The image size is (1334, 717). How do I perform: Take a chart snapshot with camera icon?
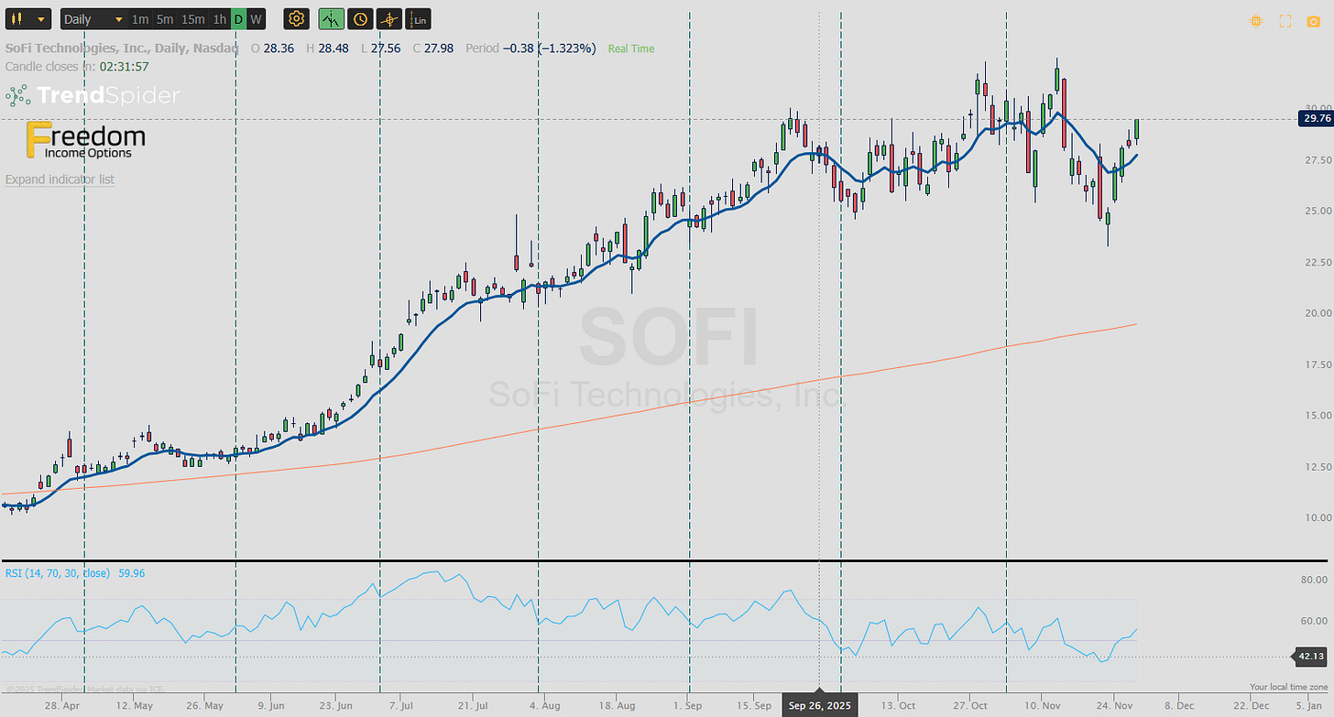(1313, 21)
